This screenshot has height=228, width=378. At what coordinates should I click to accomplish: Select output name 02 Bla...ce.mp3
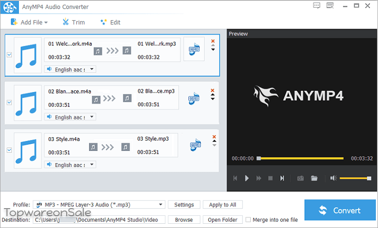[x=156, y=91]
